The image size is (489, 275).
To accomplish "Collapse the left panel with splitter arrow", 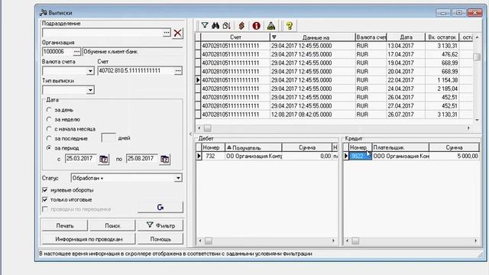I will (190, 134).
